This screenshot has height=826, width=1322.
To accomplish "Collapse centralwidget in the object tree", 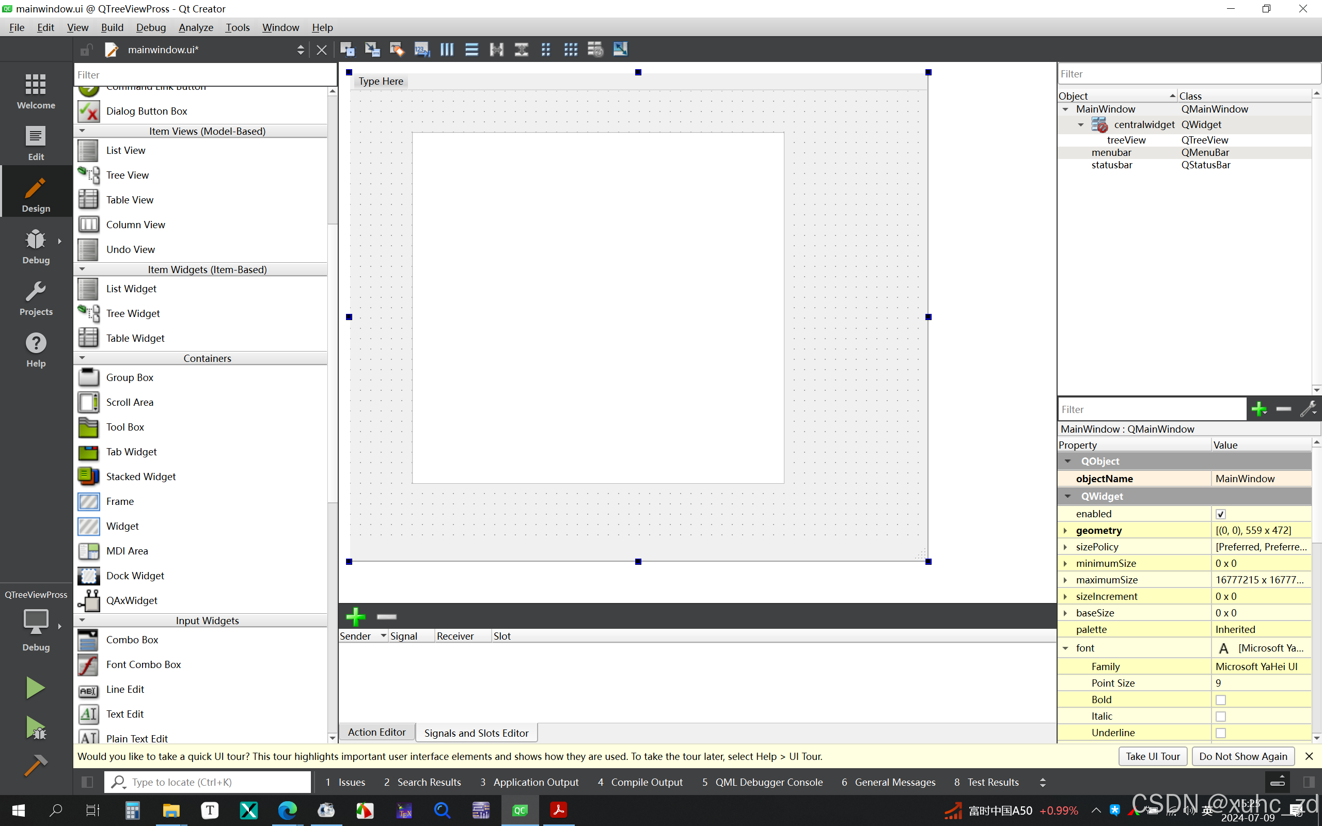I will [1080, 125].
